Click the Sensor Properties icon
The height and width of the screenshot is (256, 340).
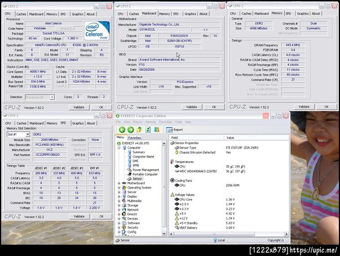pyautogui.click(x=172, y=143)
